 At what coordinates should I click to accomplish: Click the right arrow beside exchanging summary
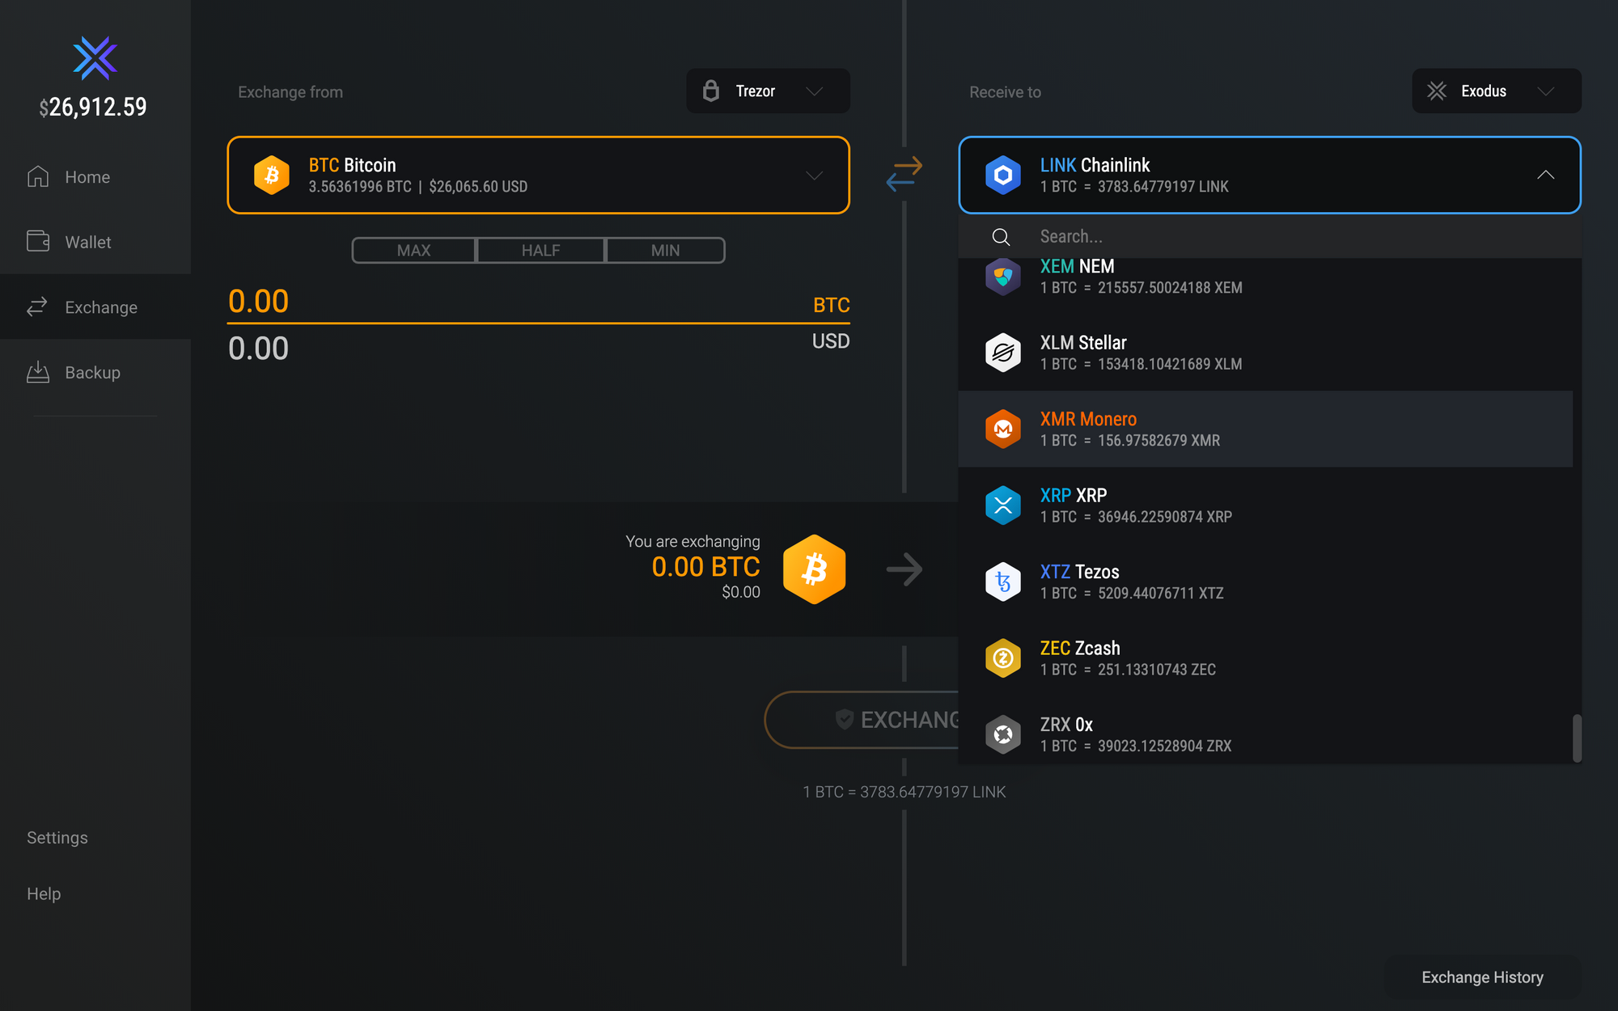click(904, 569)
